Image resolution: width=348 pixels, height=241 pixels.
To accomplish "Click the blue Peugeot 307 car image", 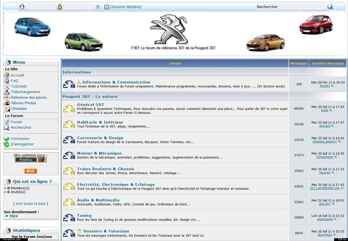I will click(x=32, y=26).
